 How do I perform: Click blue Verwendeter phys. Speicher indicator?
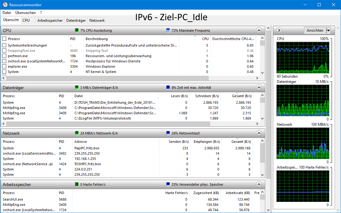(x=168, y=184)
